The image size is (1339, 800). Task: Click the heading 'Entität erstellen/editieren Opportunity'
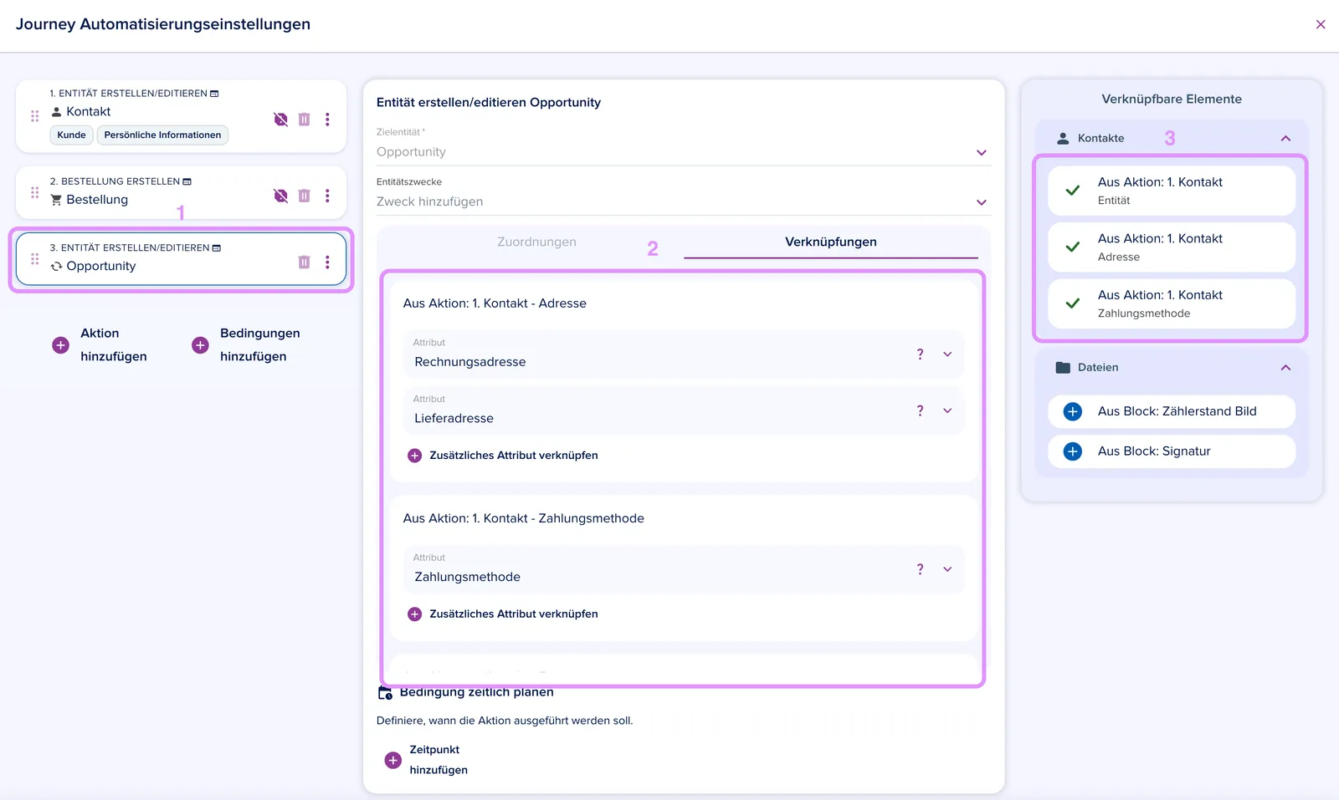pyautogui.click(x=489, y=103)
